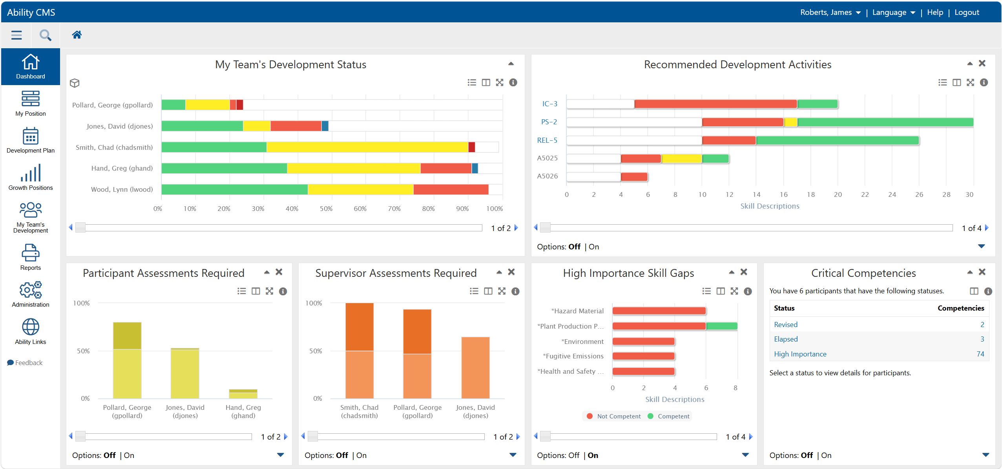Open Development Plan in sidebar

pos(31,140)
